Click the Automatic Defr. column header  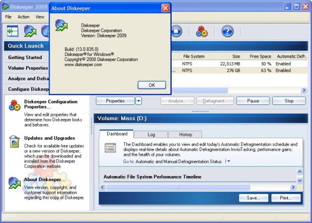click(291, 57)
